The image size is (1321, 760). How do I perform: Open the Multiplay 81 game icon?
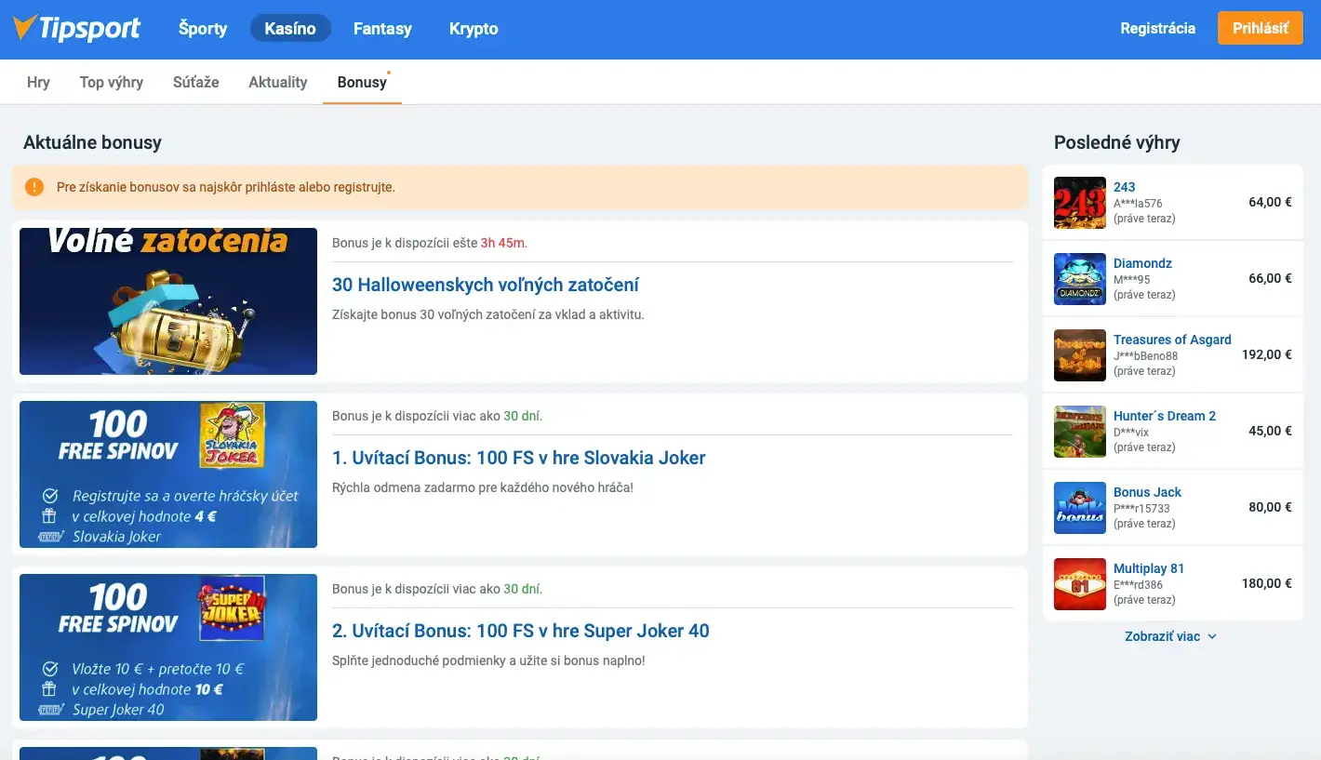tap(1079, 584)
